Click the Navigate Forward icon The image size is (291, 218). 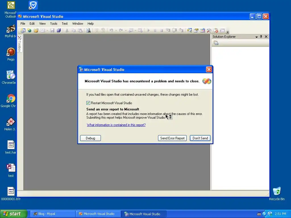click(x=140, y=30)
